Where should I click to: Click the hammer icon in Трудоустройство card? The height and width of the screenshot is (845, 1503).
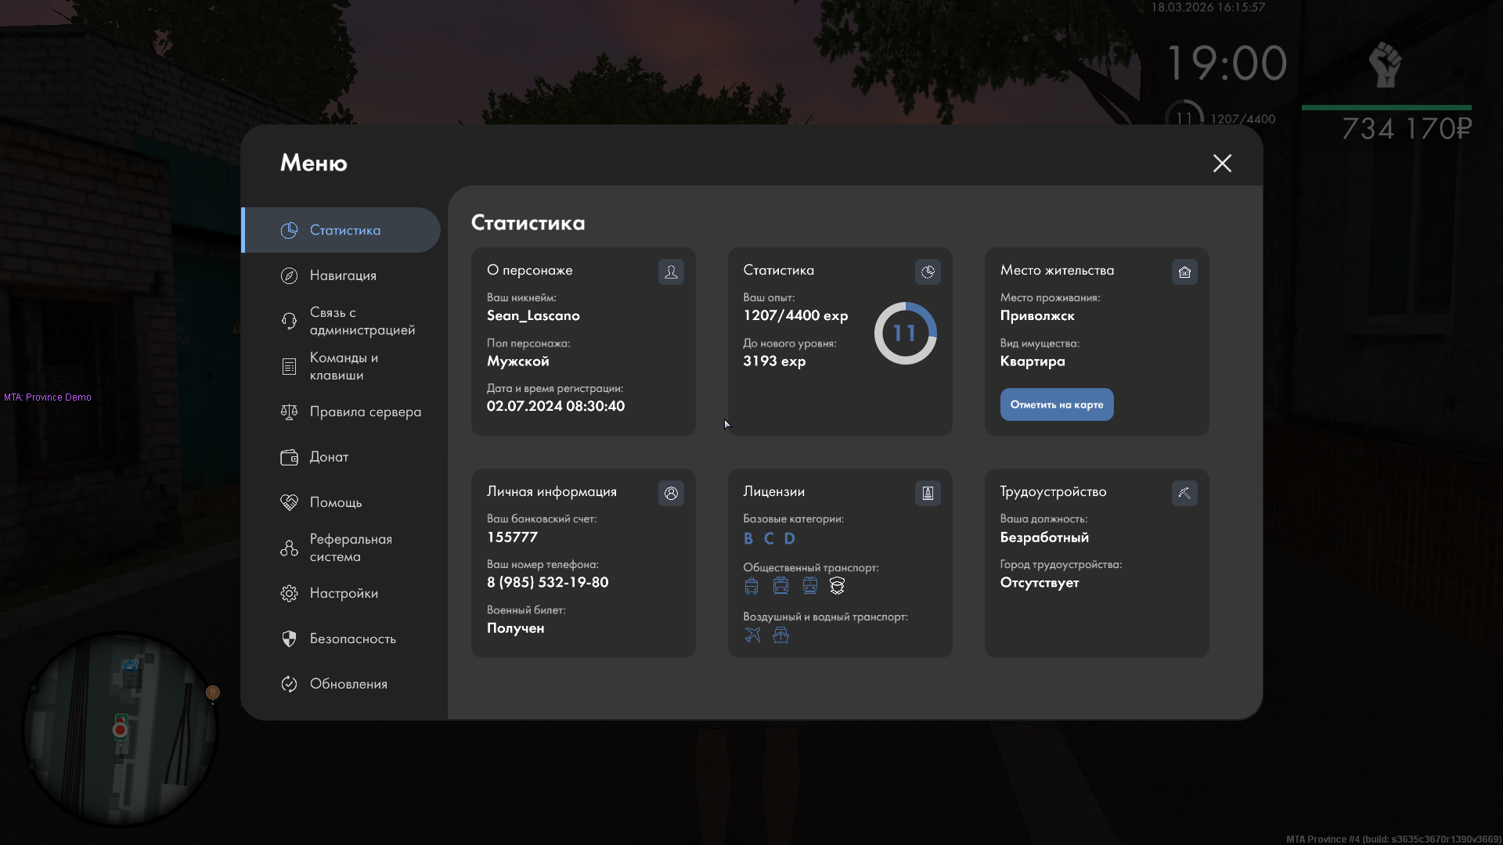coord(1184,493)
